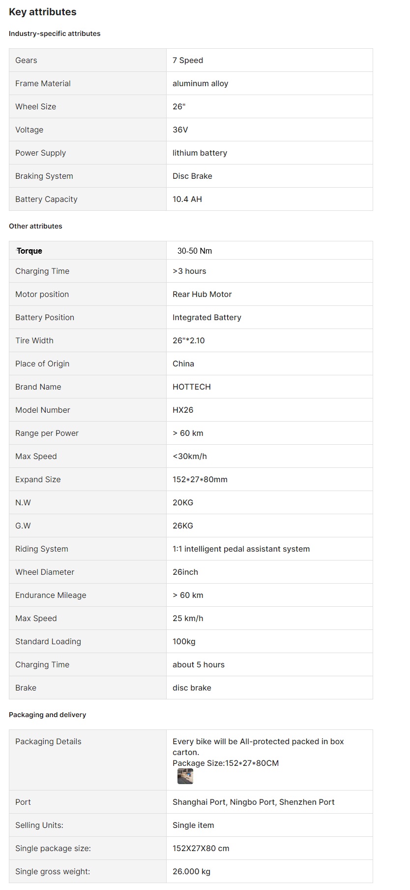Click the HX26 model number
This screenshot has height=890, width=410.
[x=183, y=410]
